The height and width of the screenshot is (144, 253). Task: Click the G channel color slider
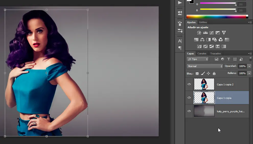[x=218, y=3]
